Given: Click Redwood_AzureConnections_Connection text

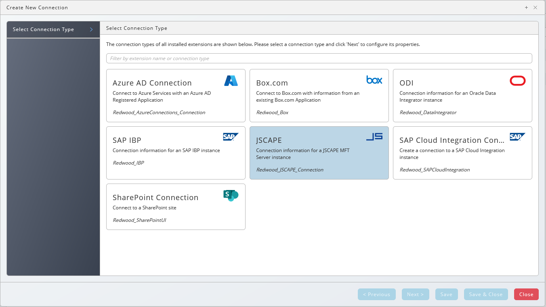Looking at the screenshot, I should point(159,113).
